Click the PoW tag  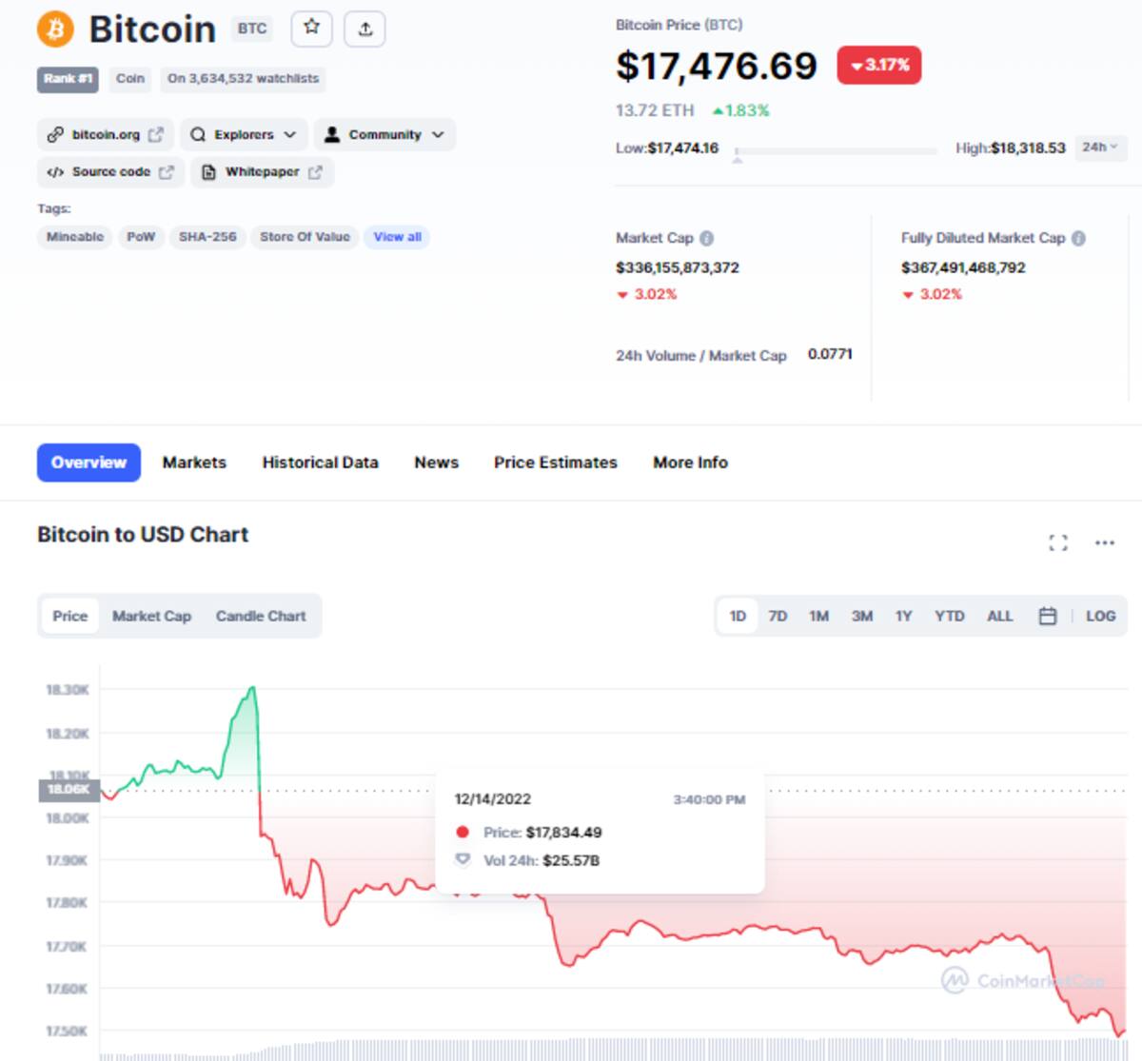[141, 237]
